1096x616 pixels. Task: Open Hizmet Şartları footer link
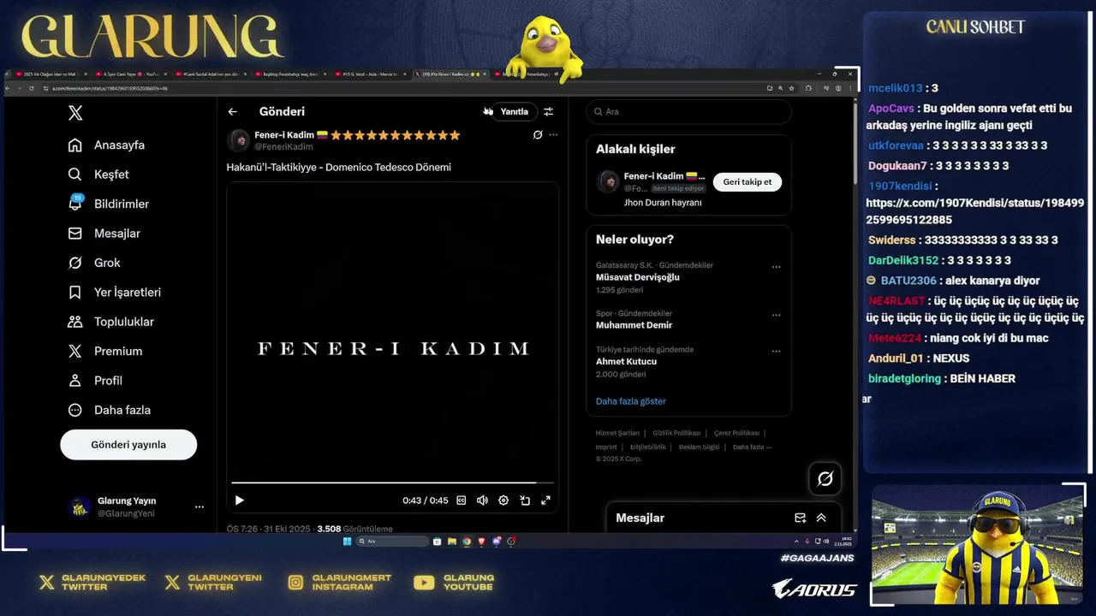[617, 433]
